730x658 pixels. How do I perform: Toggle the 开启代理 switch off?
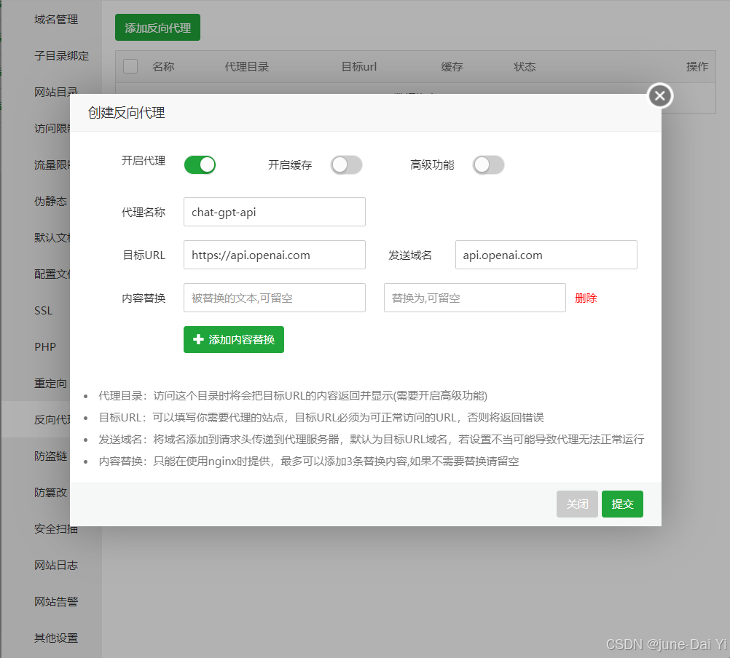pyautogui.click(x=200, y=165)
